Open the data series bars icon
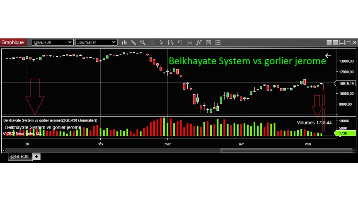 pos(190,42)
